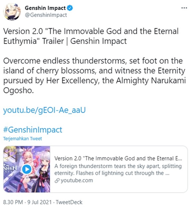Open the youtu.be/gEOI-Ae_aaU link
Image resolution: width=191 pixels, height=207 pixels.
(44, 110)
